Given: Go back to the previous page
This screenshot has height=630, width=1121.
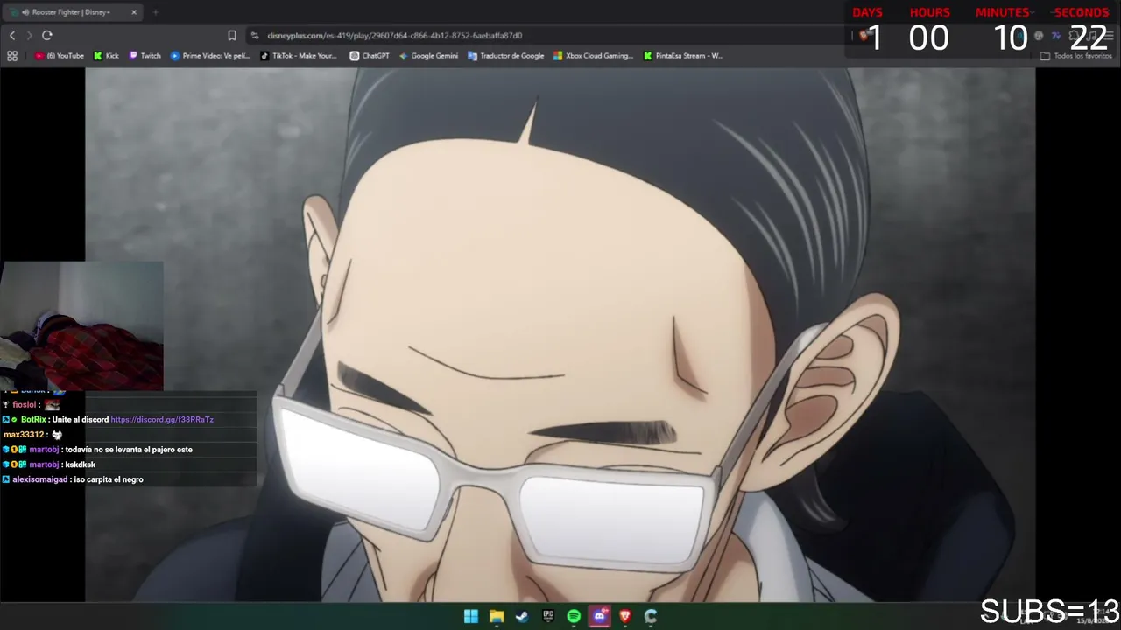Looking at the screenshot, I should point(12,36).
